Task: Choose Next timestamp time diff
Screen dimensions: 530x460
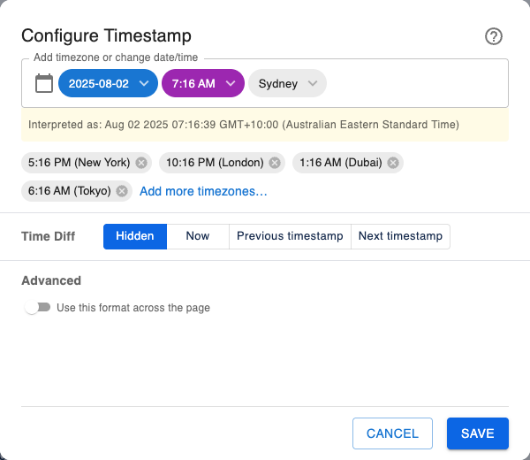Action: pos(400,236)
